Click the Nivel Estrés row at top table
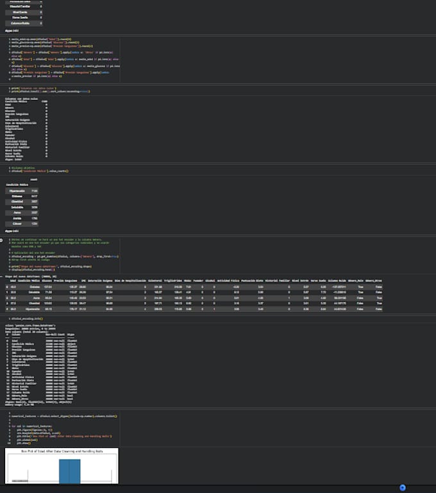 (24, 12)
